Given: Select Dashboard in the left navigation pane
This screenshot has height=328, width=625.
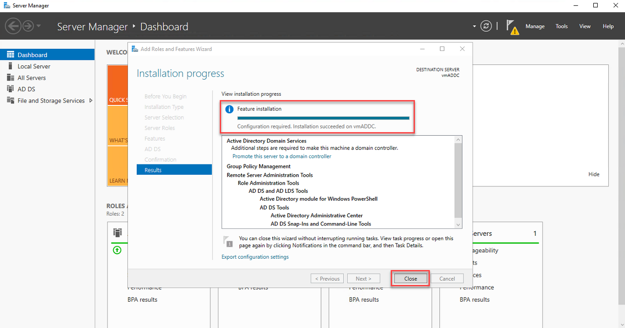Looking at the screenshot, I should point(47,55).
